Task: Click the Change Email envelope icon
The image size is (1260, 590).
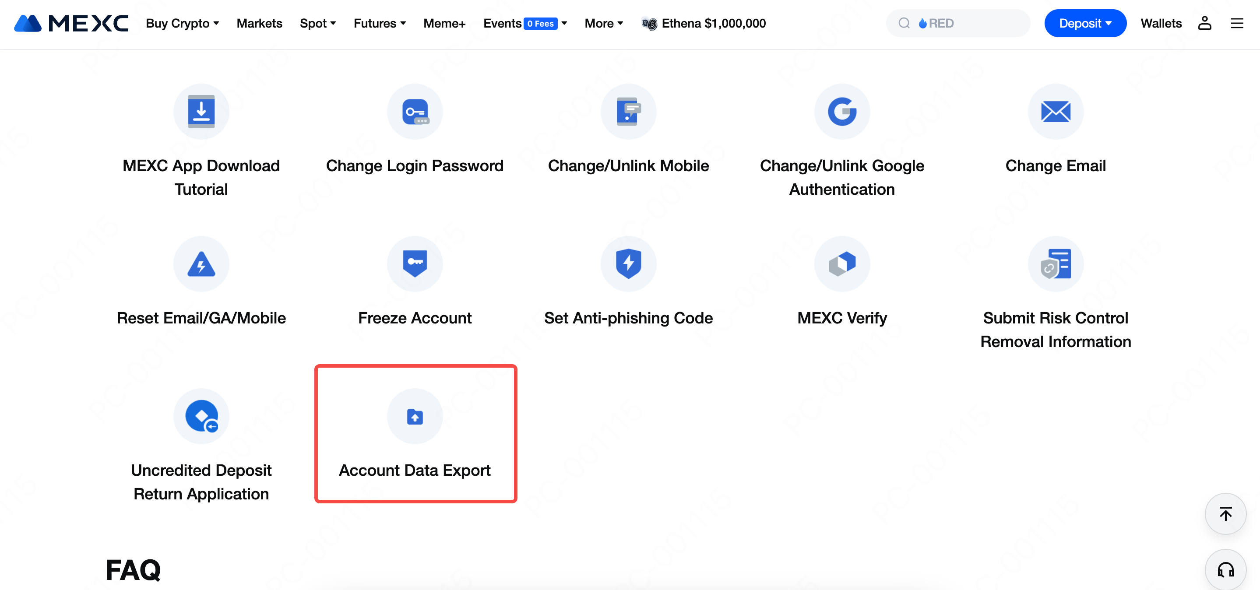Action: click(1056, 112)
